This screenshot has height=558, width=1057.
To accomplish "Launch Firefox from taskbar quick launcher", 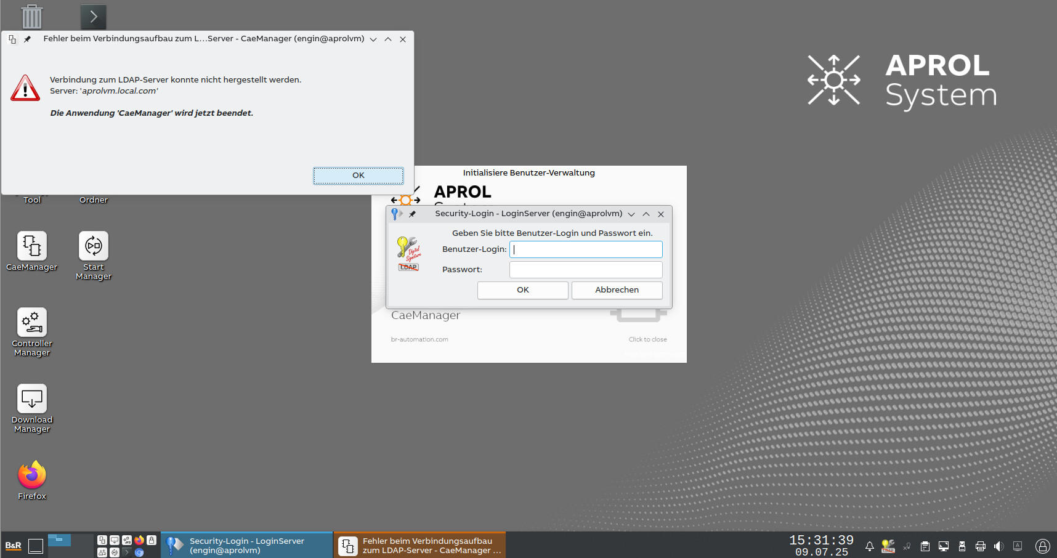I will coord(139,540).
